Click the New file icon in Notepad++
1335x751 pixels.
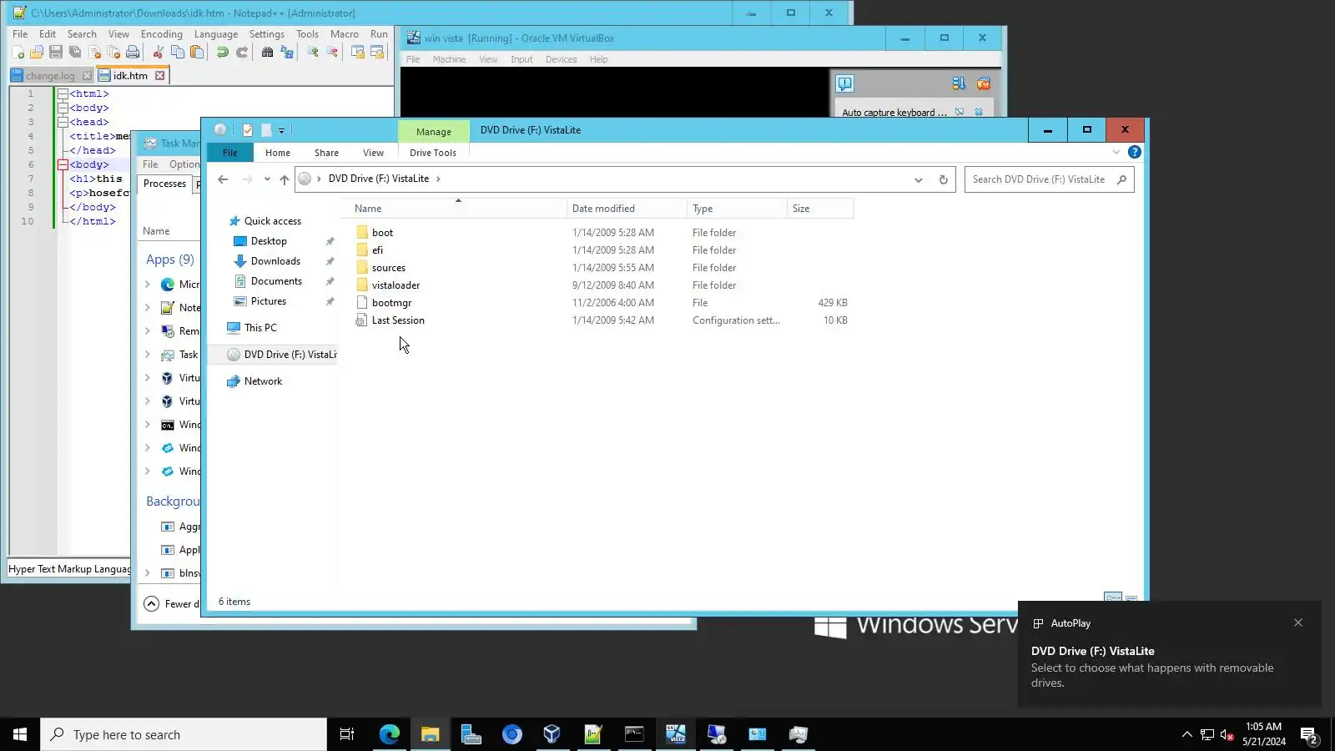tap(18, 53)
